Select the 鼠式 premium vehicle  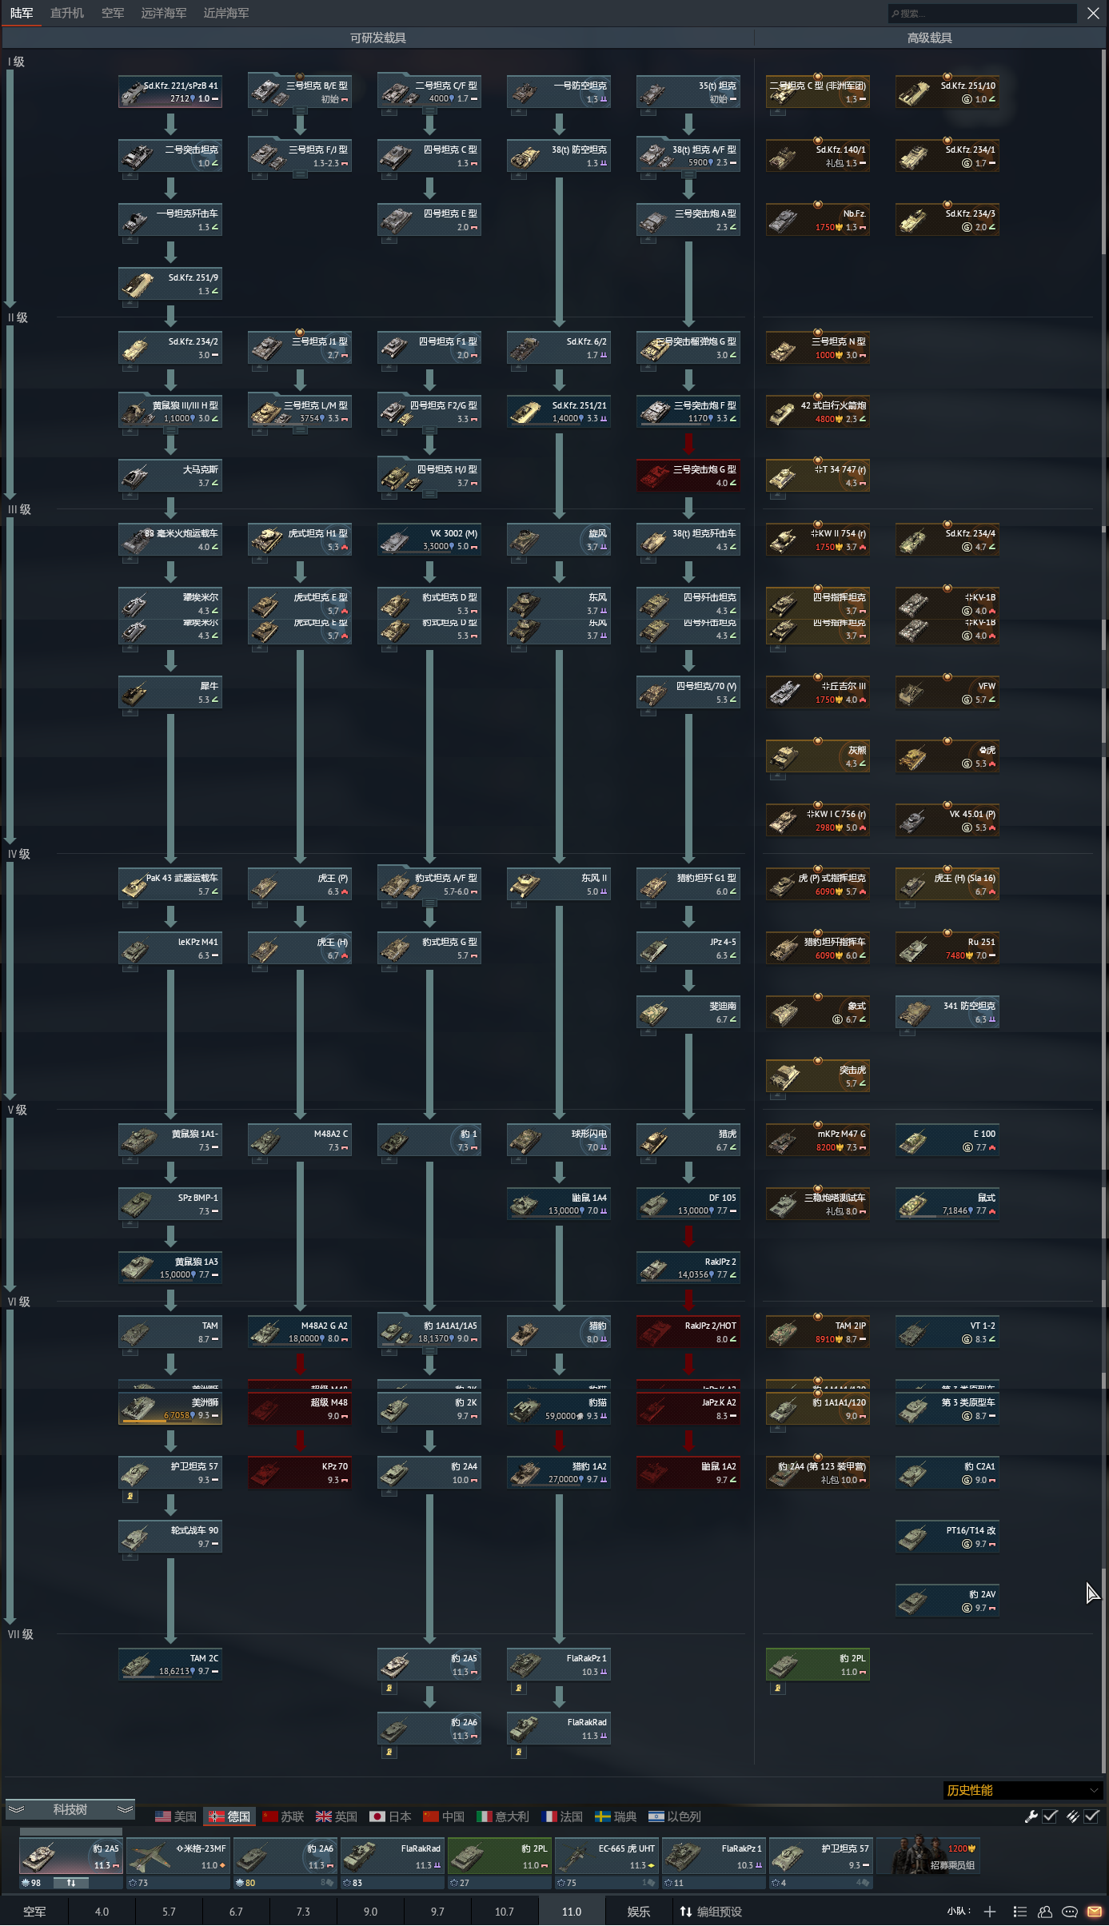coord(947,1203)
